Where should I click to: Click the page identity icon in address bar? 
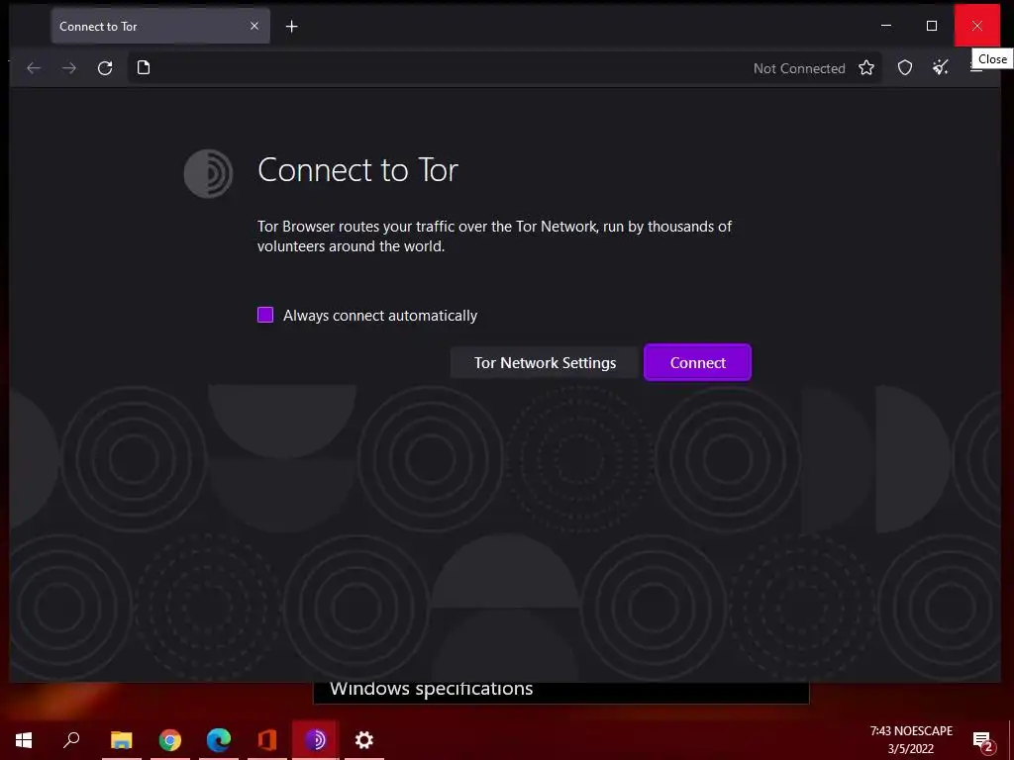pos(144,68)
